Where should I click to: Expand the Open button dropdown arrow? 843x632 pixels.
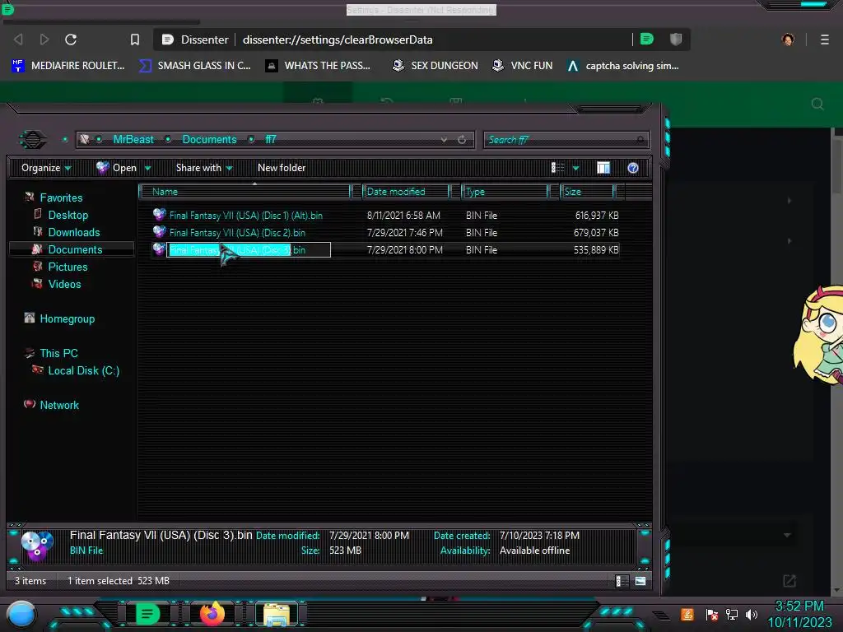tap(148, 168)
